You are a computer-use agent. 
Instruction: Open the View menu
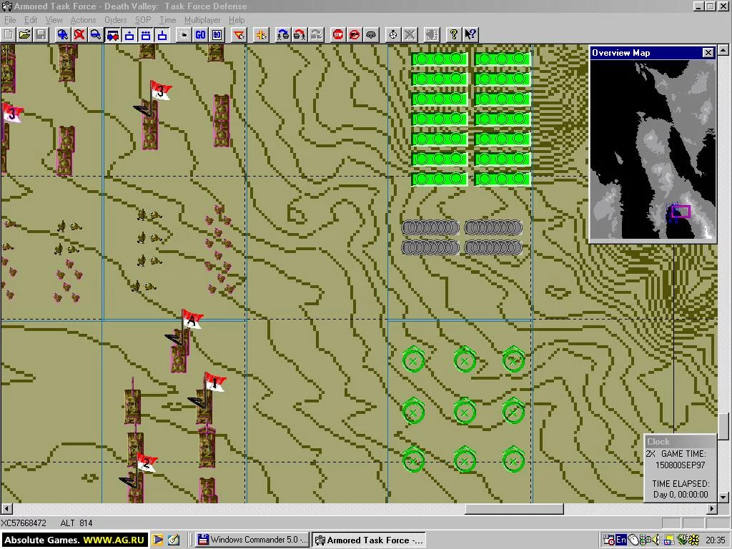pos(54,19)
